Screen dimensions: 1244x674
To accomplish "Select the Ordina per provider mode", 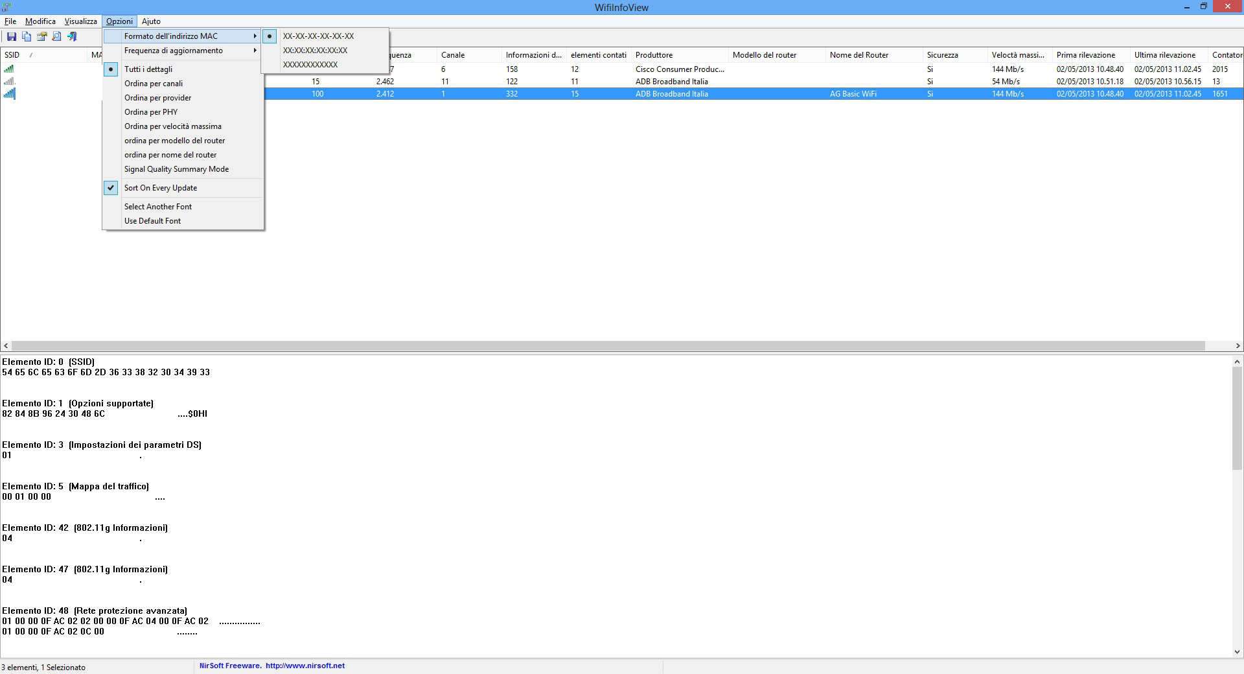I will (x=183, y=98).
